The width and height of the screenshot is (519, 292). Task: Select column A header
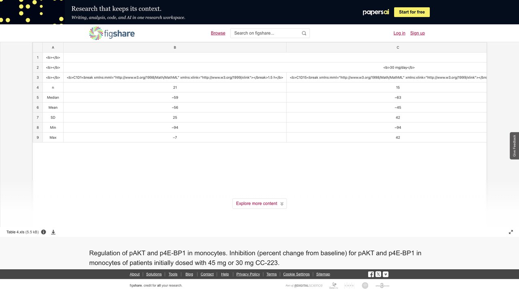[x=53, y=47]
